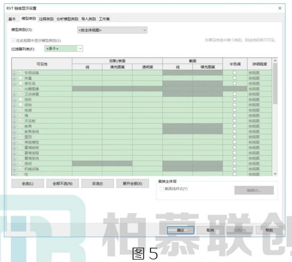Expand the 家具系统 category row

point(14,132)
